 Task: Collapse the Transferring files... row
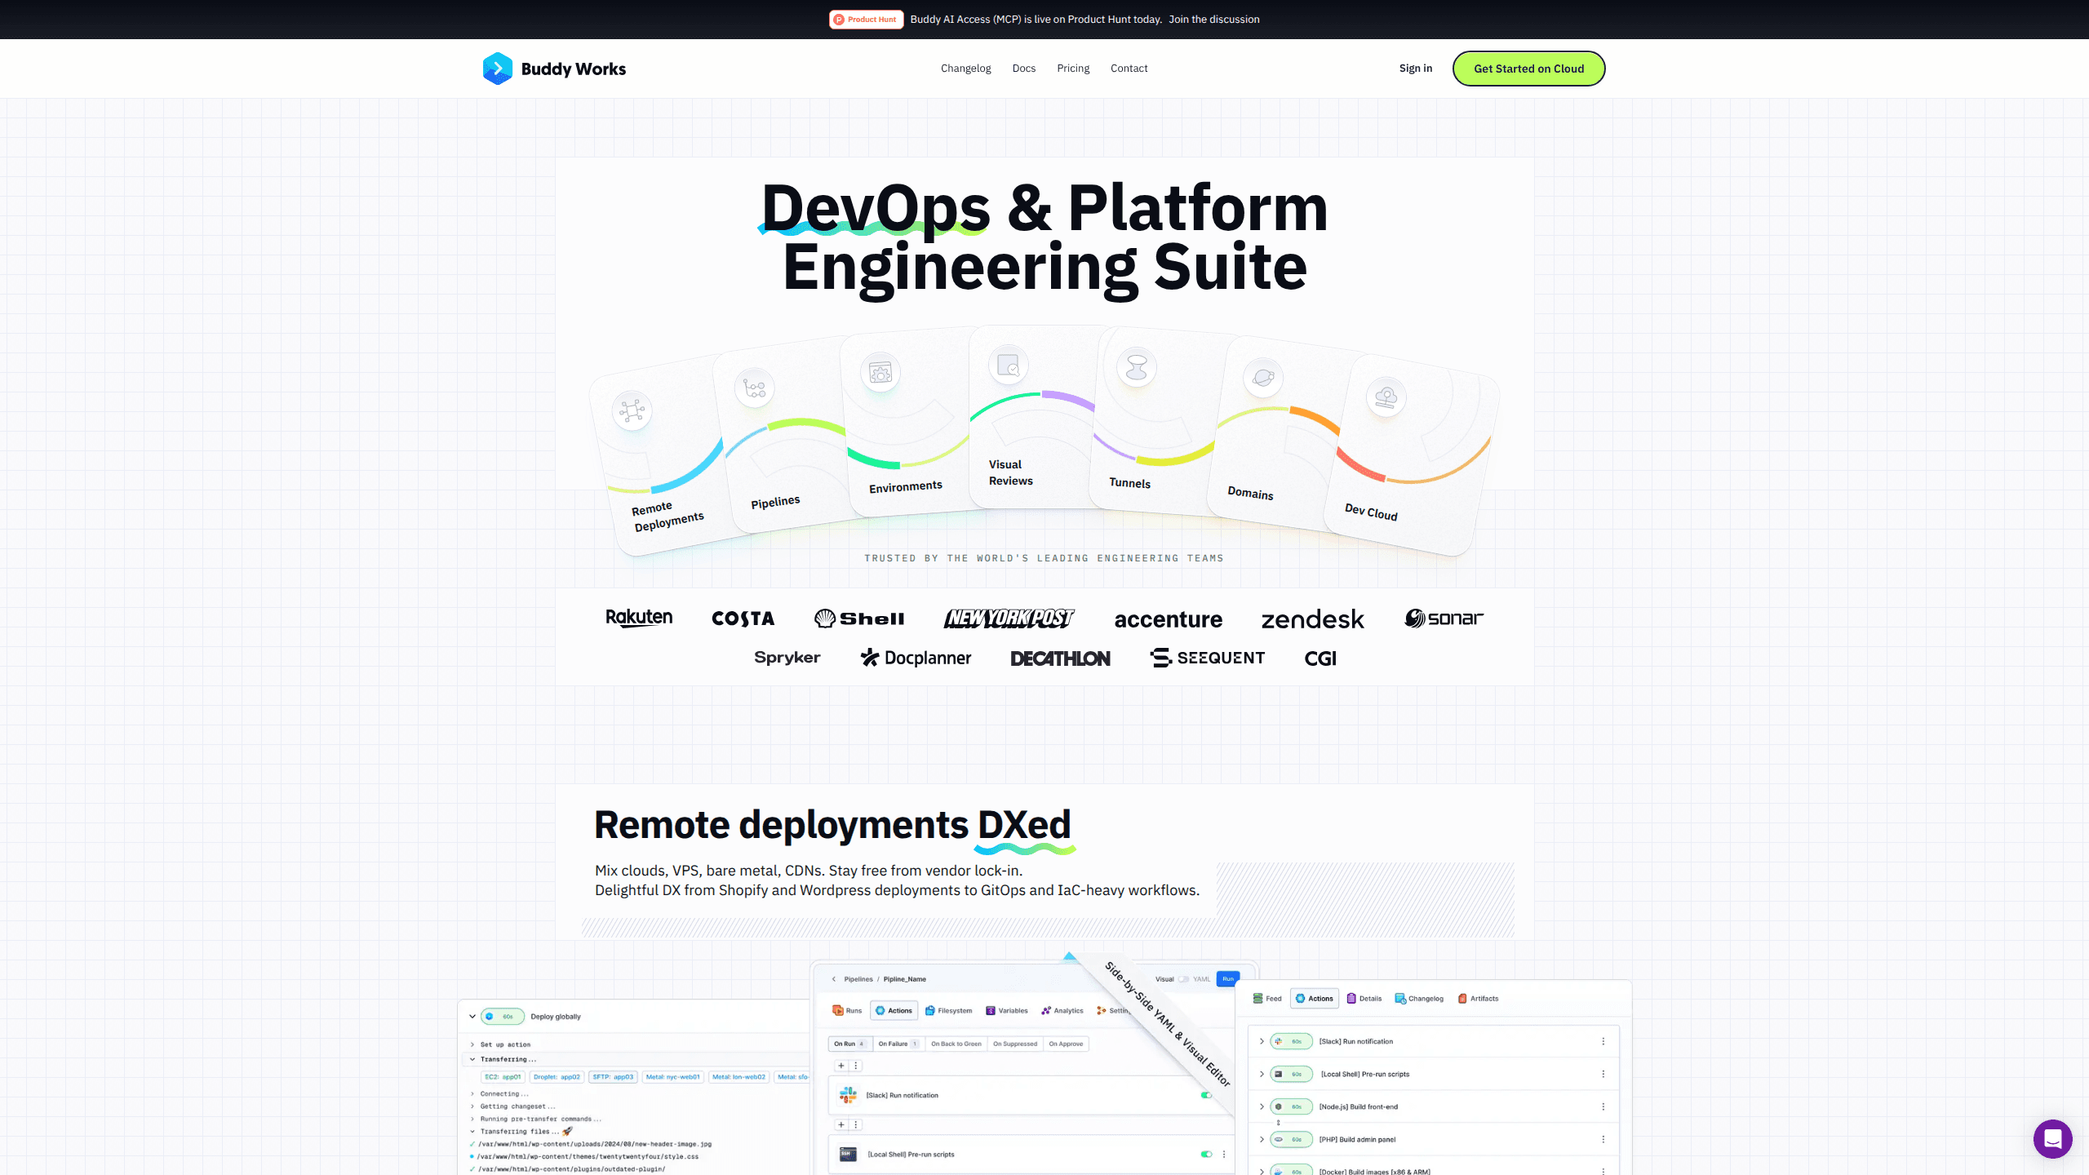point(472,1131)
